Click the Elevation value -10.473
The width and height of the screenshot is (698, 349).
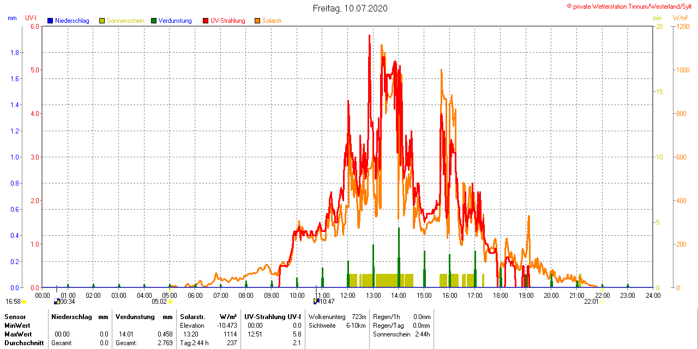pyautogui.click(x=227, y=325)
